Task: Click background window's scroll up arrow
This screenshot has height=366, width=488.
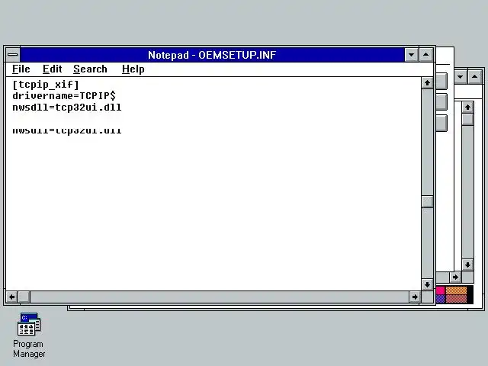Action: (x=467, y=108)
